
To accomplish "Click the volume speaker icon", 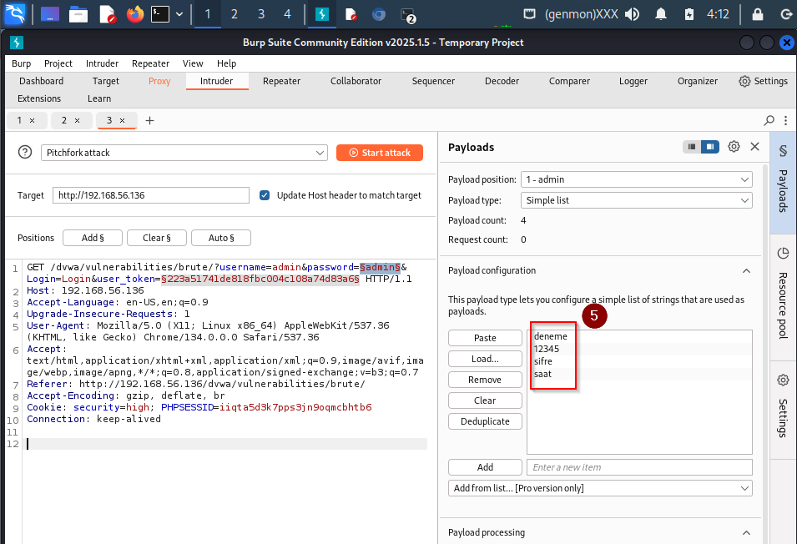I will (x=633, y=14).
